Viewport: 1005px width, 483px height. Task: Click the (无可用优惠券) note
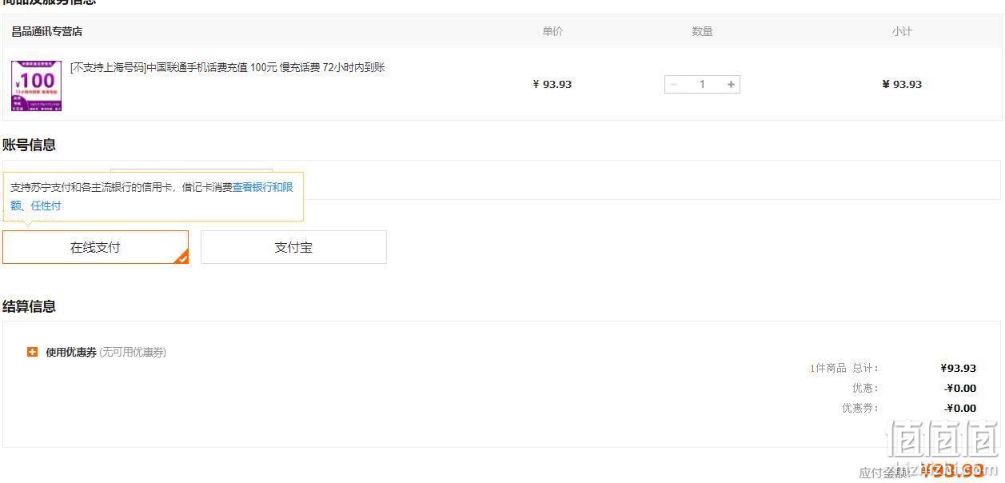click(133, 352)
